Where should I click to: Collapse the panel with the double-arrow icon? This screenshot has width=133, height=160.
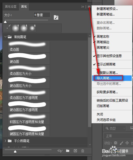coord(83,7)
